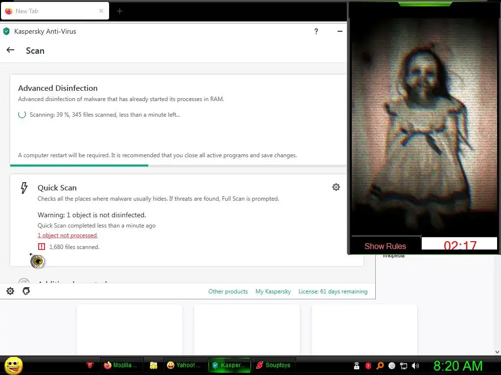501x375 pixels.
Task: Click the Quick Scan lightning bolt icon
Action: coord(24,188)
